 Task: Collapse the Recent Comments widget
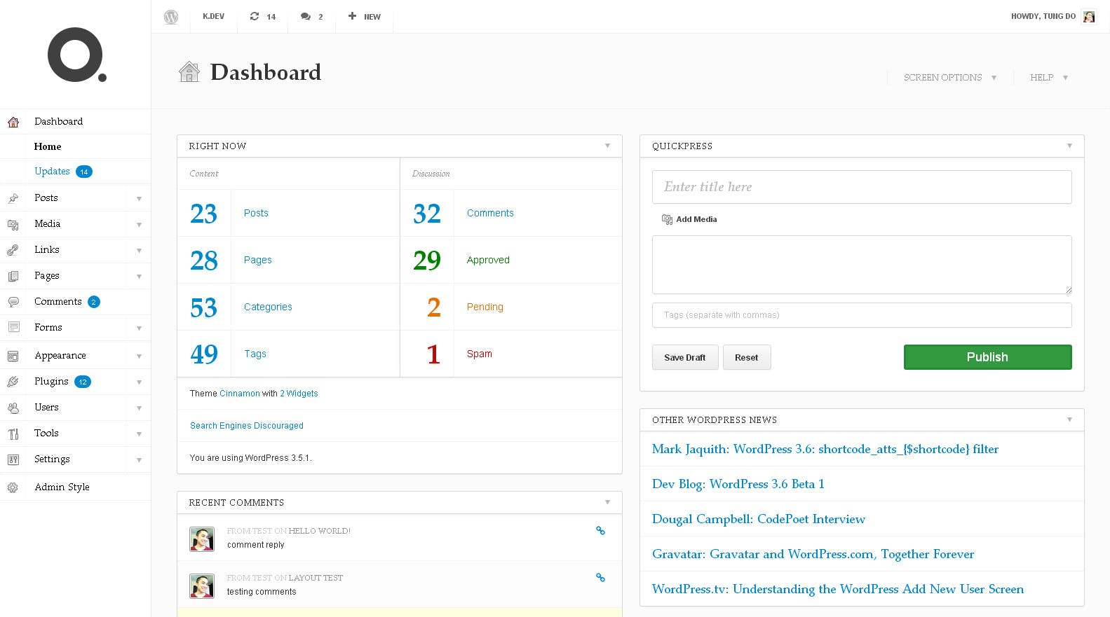(x=607, y=502)
